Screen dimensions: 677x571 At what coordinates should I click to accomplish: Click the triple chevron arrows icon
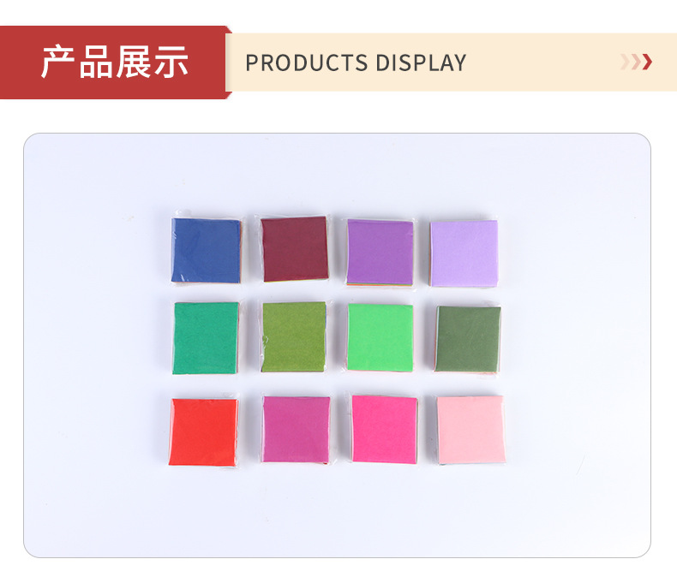tap(636, 62)
